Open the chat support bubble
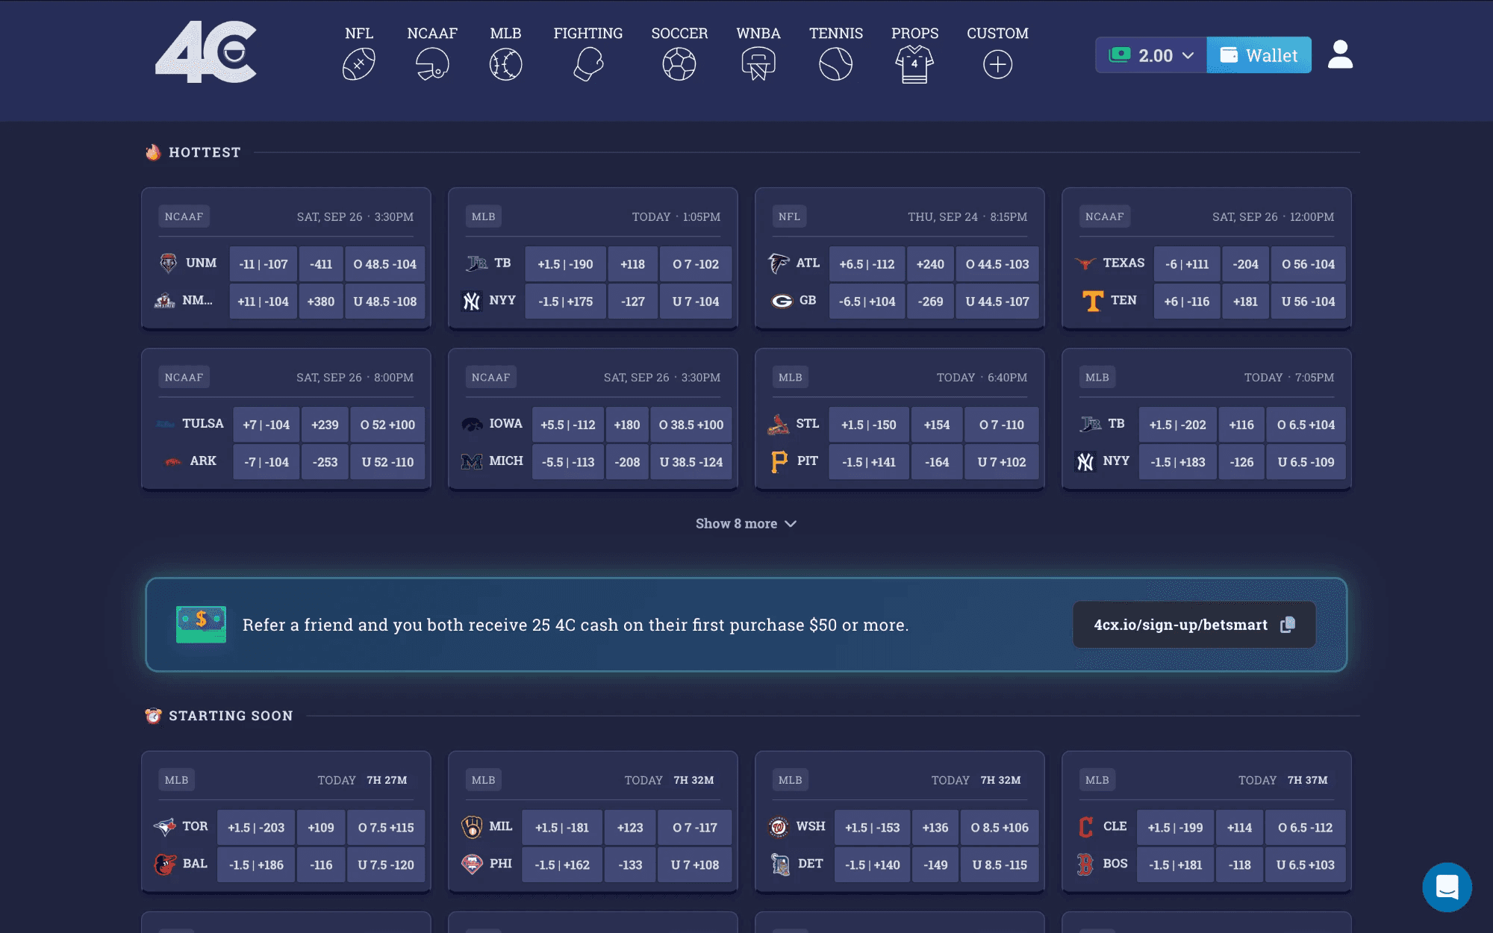The width and height of the screenshot is (1493, 933). click(1447, 887)
